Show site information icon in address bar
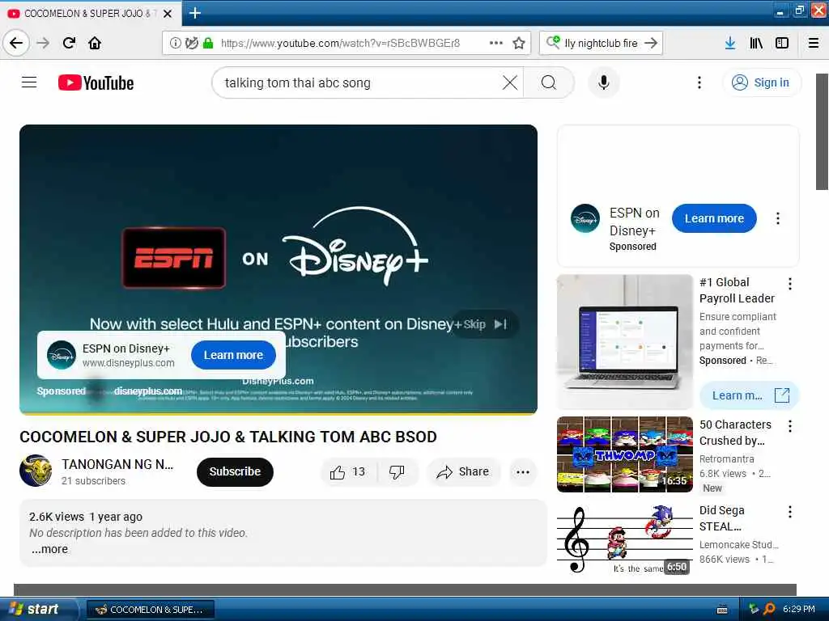Screen dimensions: 829x621 click(175, 43)
